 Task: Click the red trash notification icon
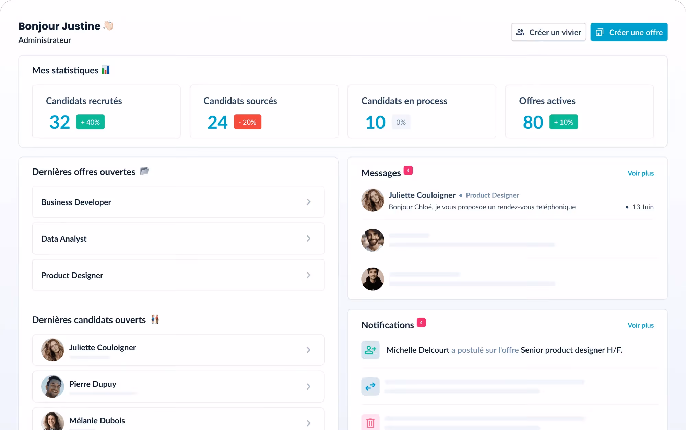pyautogui.click(x=370, y=422)
